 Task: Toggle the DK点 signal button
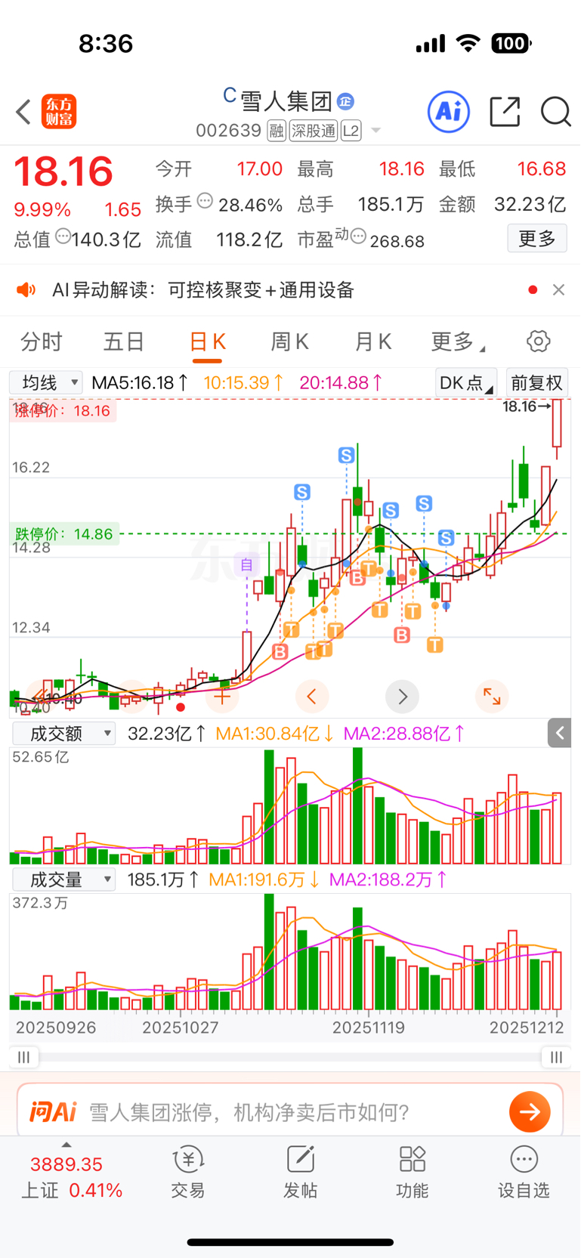(466, 382)
